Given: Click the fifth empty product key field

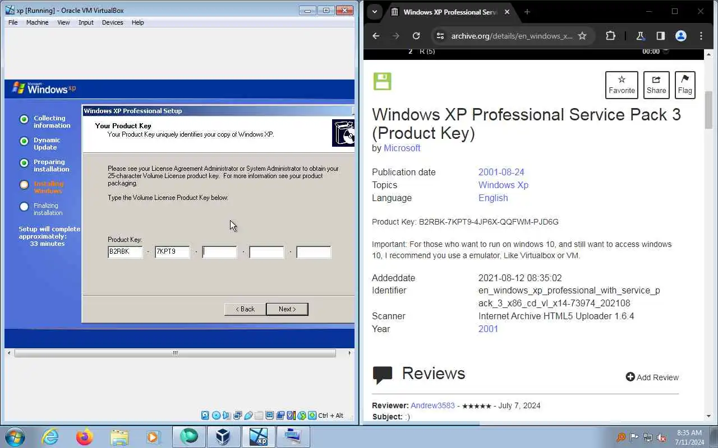Looking at the screenshot, I should click(314, 252).
